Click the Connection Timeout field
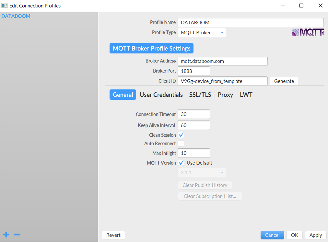The image size is (328, 242). pos(194,114)
